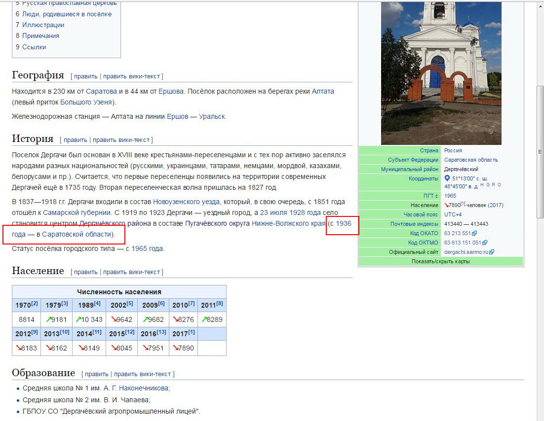Click the church photo in the infobox
Image resolution: width=544 pixels, height=421 pixels.
point(441,74)
